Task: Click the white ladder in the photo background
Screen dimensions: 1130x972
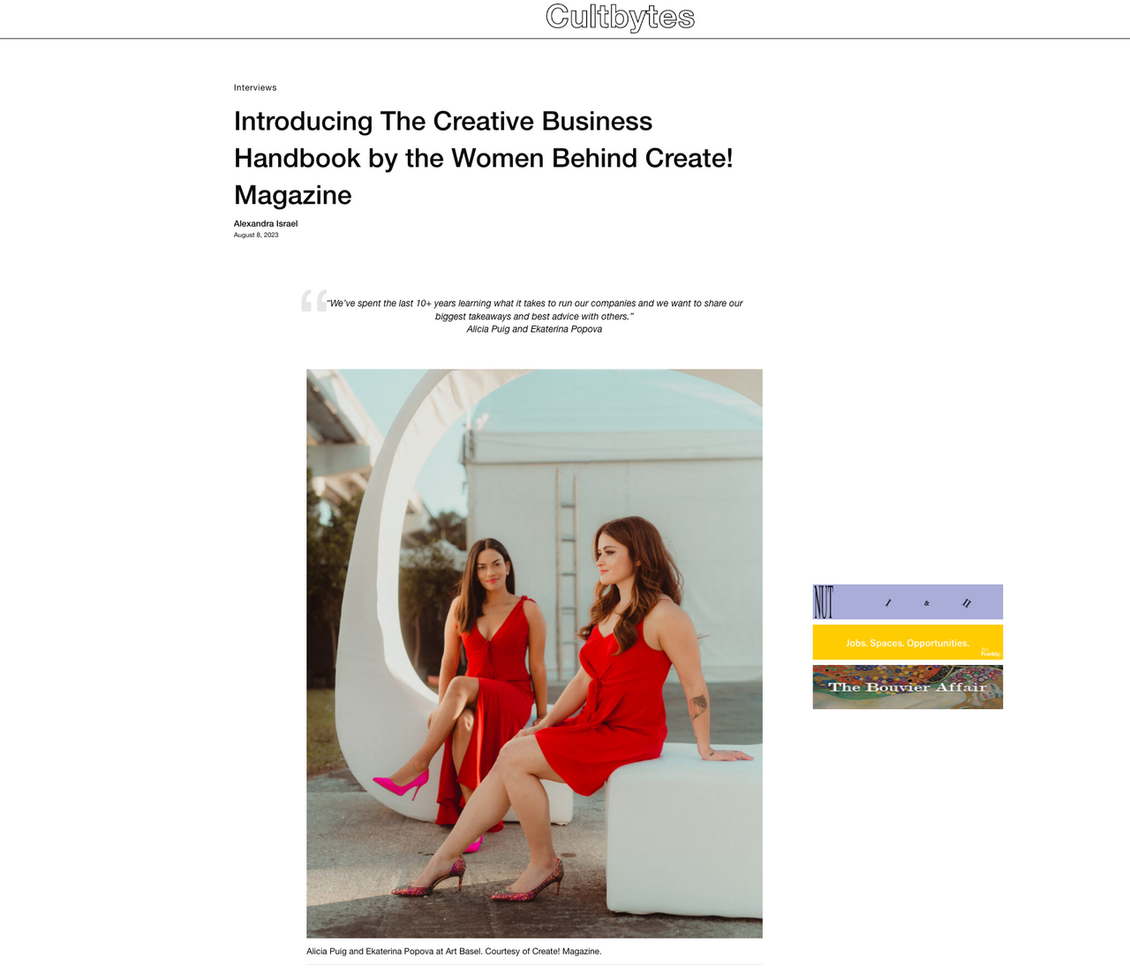Action: (x=567, y=542)
